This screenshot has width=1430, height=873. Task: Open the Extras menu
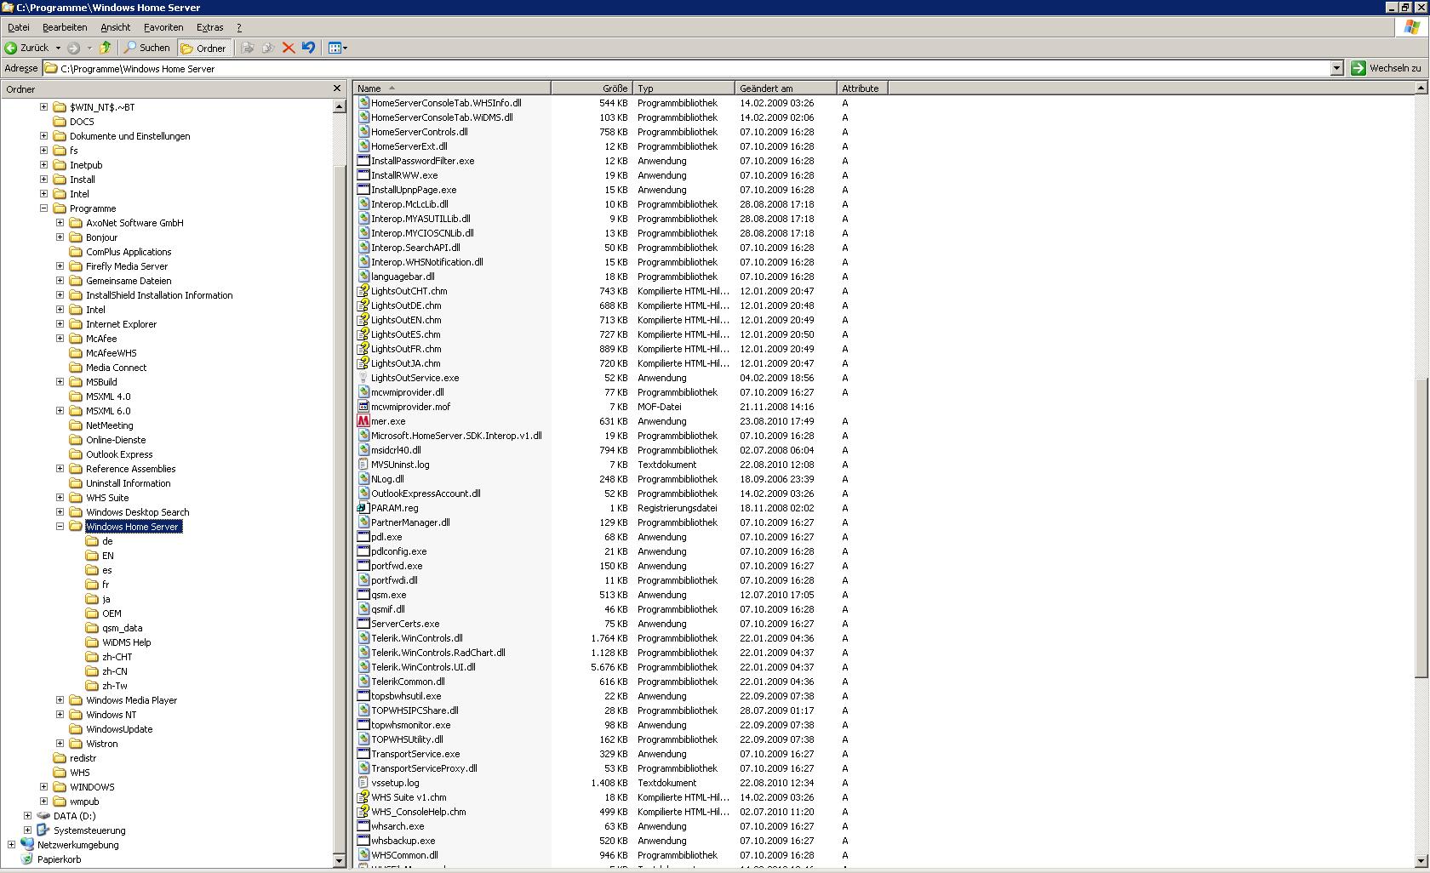pyautogui.click(x=210, y=27)
